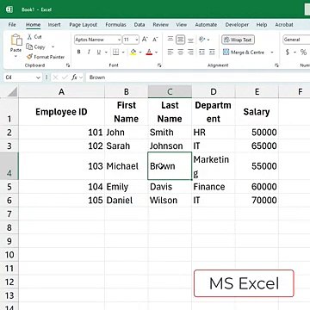
Task: Set middle vertical alignment
Action: pos(180,40)
